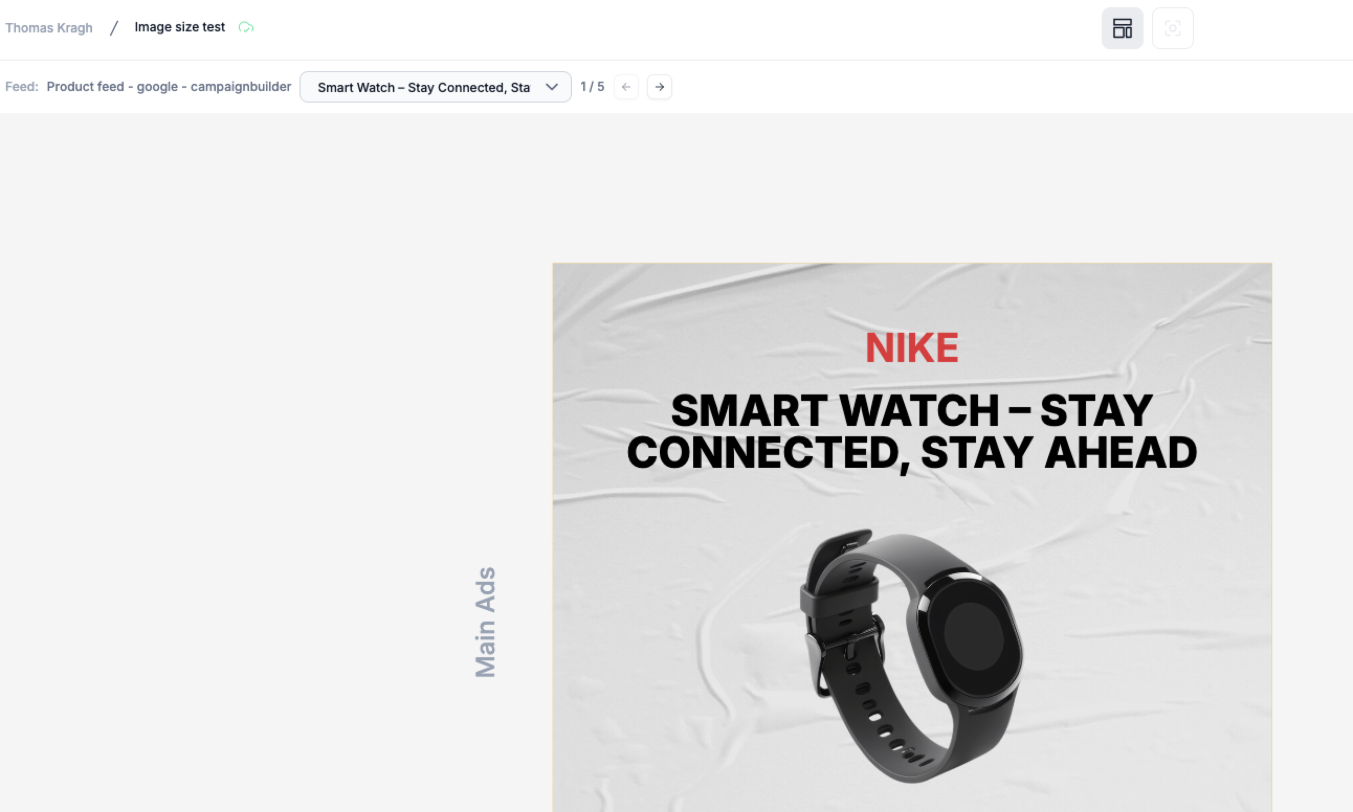Go to next feed product arrow

coord(659,87)
